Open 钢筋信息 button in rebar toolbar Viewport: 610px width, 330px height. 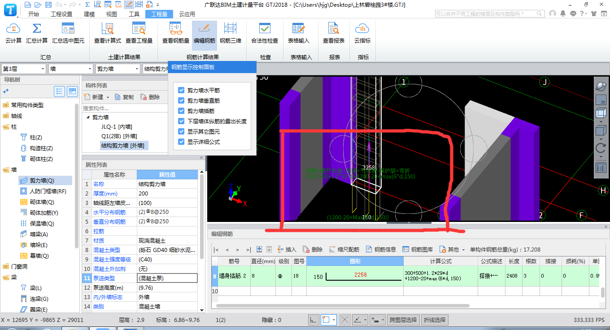tap(381, 249)
